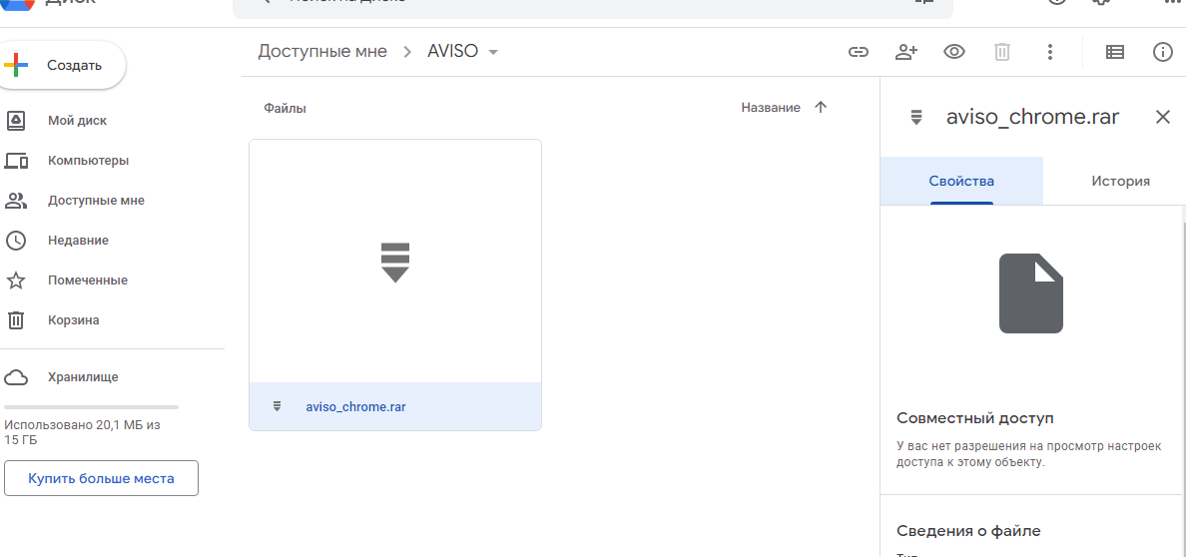The image size is (1186, 557).
Task: Open Корзина in sidebar
Action: pyautogui.click(x=73, y=320)
